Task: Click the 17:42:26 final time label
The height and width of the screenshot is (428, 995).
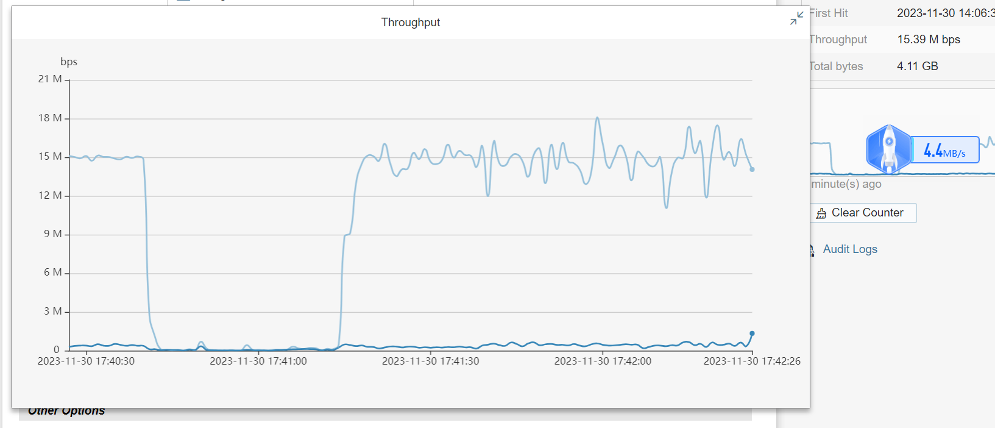Action: point(751,361)
